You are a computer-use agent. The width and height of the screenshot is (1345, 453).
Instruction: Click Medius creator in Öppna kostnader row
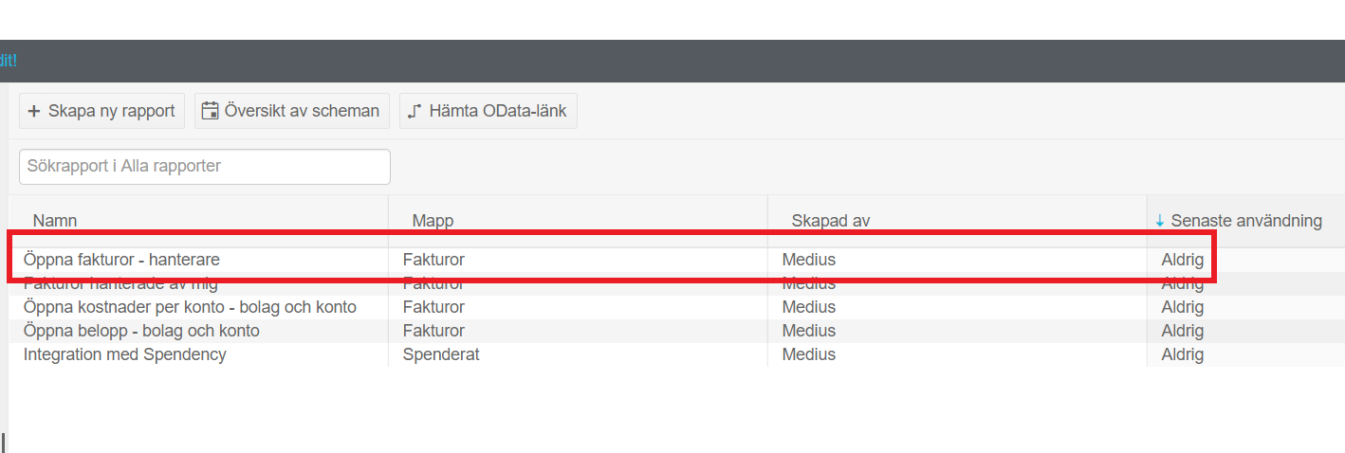[809, 307]
